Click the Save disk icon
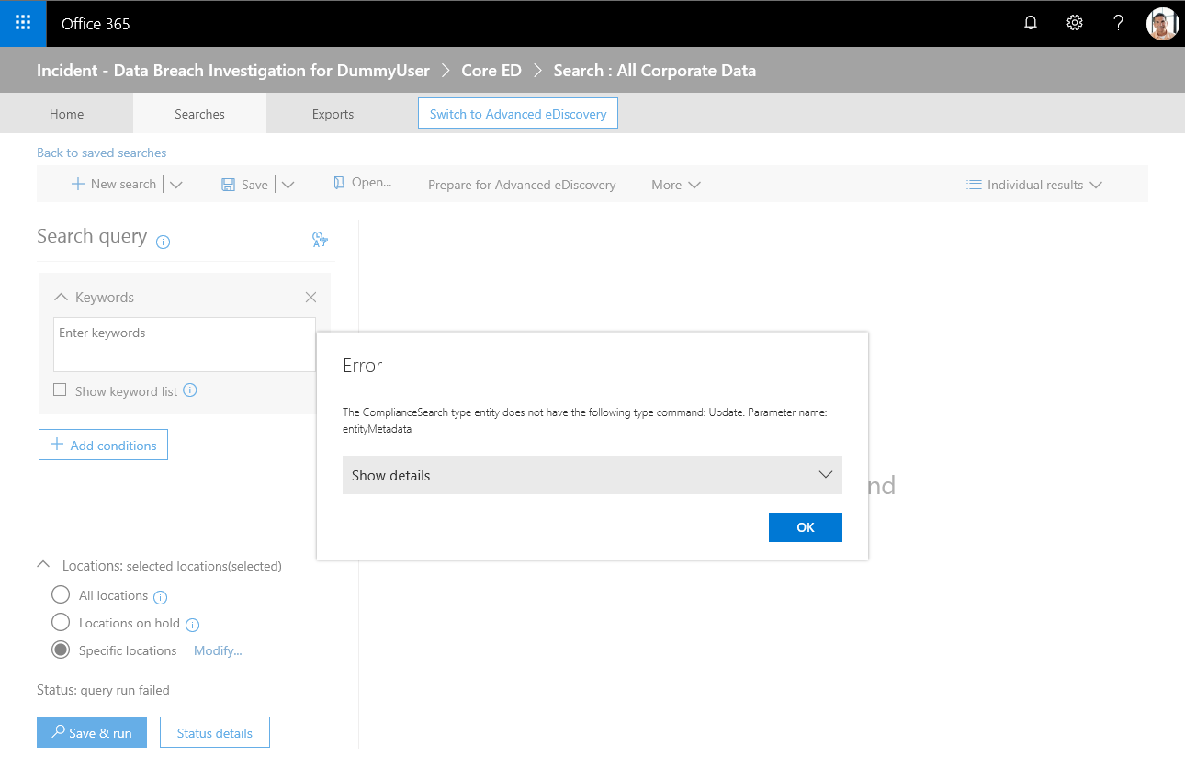Image resolution: width=1185 pixels, height=757 pixels. click(x=229, y=185)
